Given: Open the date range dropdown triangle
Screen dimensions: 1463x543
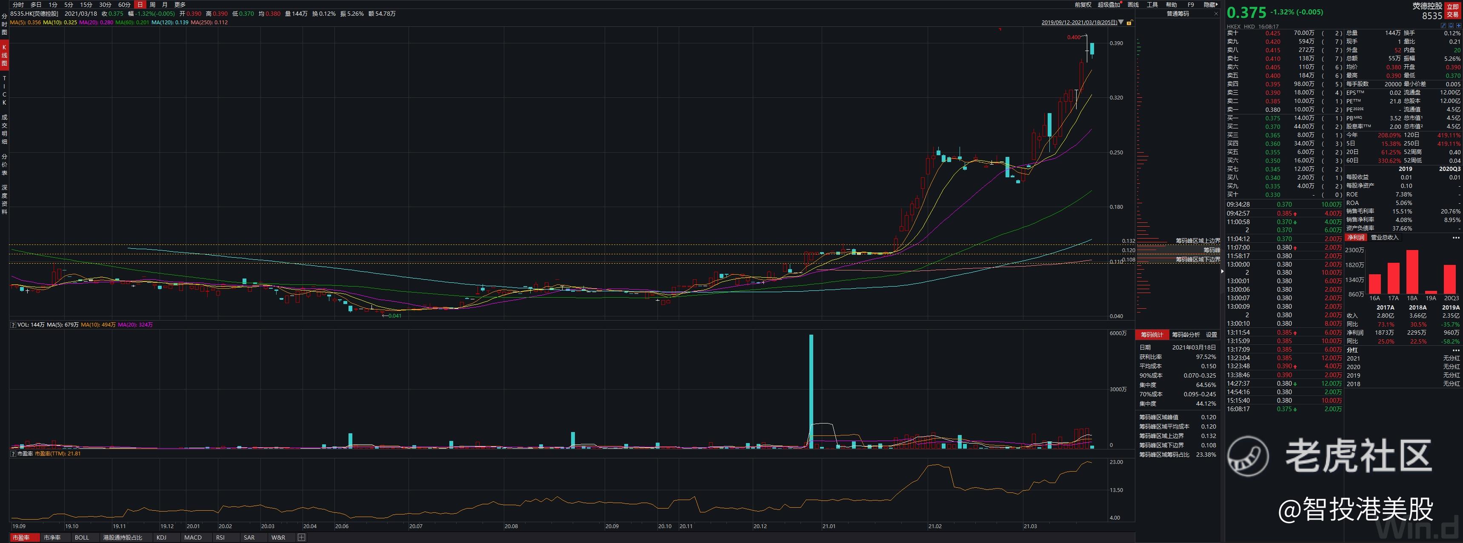Looking at the screenshot, I should tap(1120, 23).
